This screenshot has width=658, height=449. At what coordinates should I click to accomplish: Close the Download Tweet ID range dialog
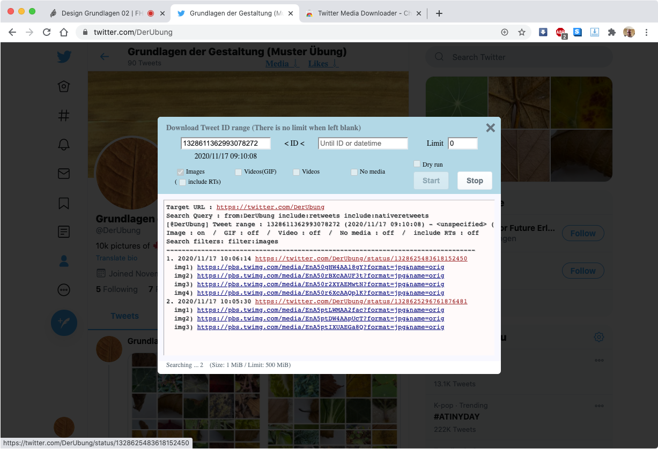490,128
